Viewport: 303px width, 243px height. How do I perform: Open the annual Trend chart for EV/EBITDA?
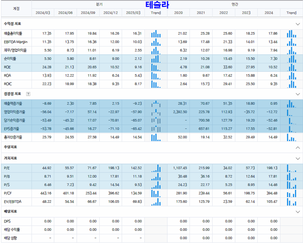[291, 201]
